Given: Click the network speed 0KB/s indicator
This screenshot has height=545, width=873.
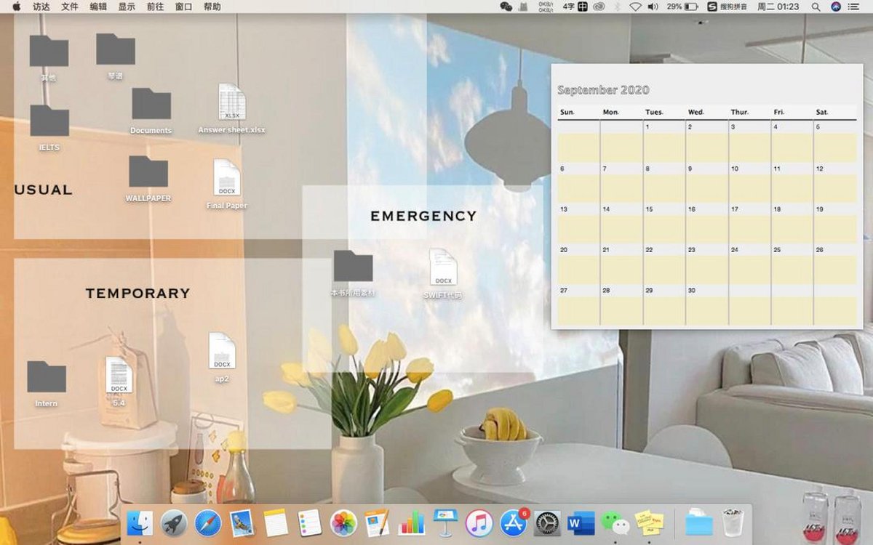Looking at the screenshot, I should click(x=546, y=7).
